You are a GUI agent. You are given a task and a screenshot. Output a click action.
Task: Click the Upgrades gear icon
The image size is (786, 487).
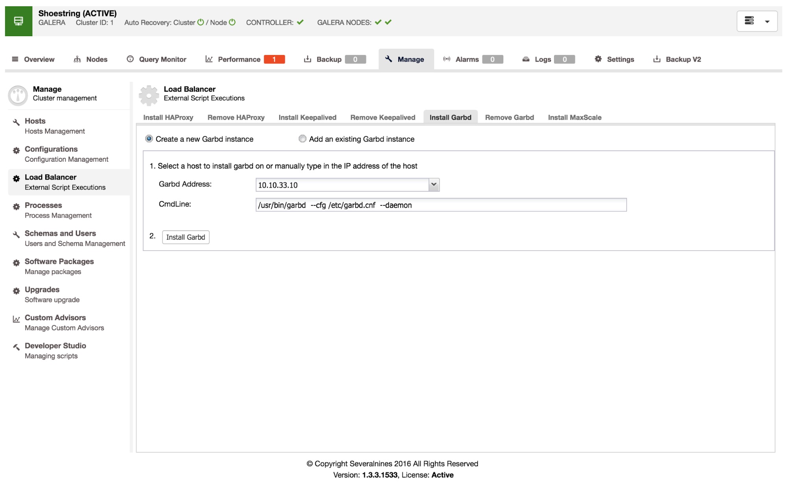[16, 291]
